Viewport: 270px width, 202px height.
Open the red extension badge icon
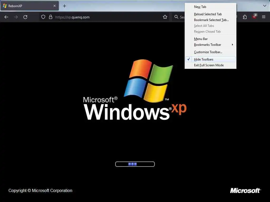point(254,17)
